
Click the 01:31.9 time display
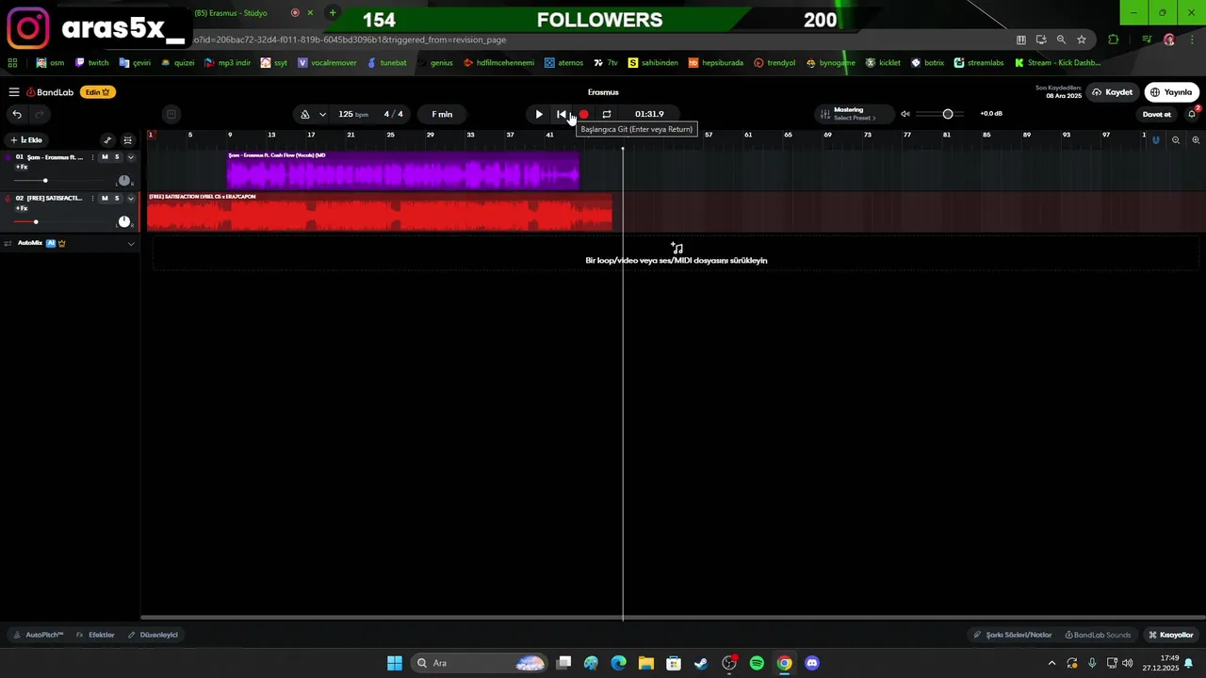click(x=649, y=114)
